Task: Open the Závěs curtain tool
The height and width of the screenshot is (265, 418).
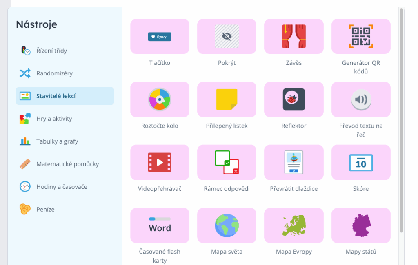Action: pyautogui.click(x=293, y=37)
